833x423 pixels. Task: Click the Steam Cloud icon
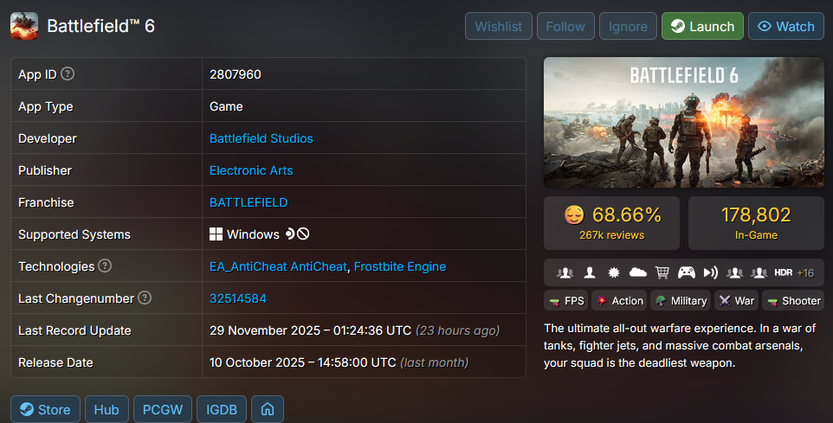[637, 272]
